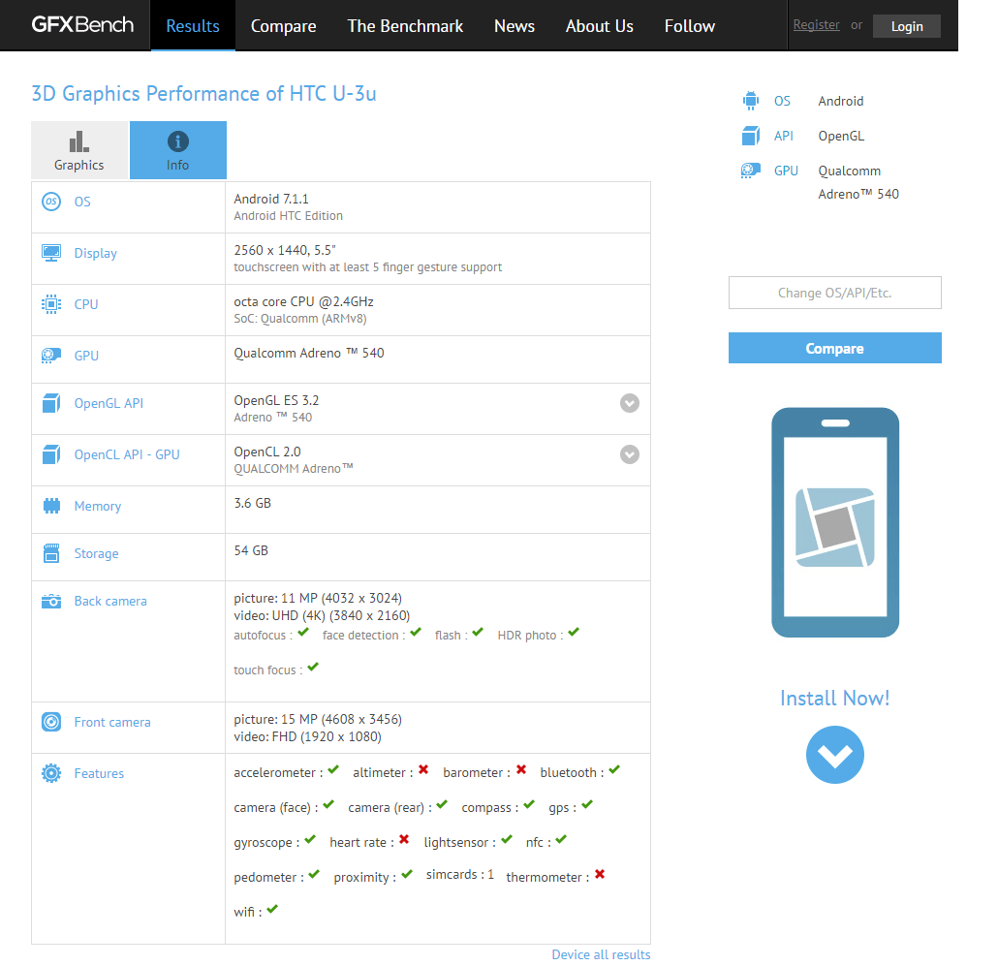The width and height of the screenshot is (998, 966).
Task: Click the OpenCL API cube icon
Action: (x=51, y=454)
